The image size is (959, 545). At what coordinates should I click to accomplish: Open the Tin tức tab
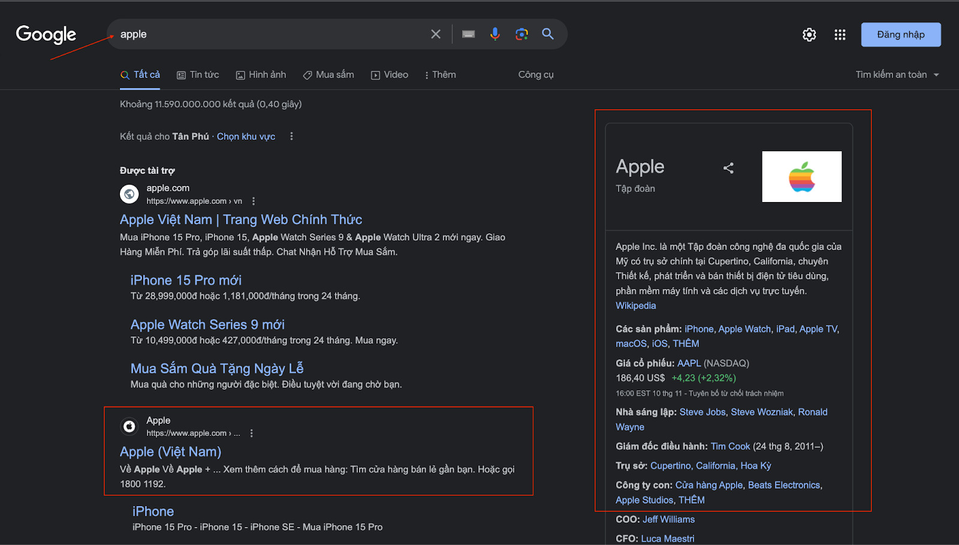click(197, 74)
